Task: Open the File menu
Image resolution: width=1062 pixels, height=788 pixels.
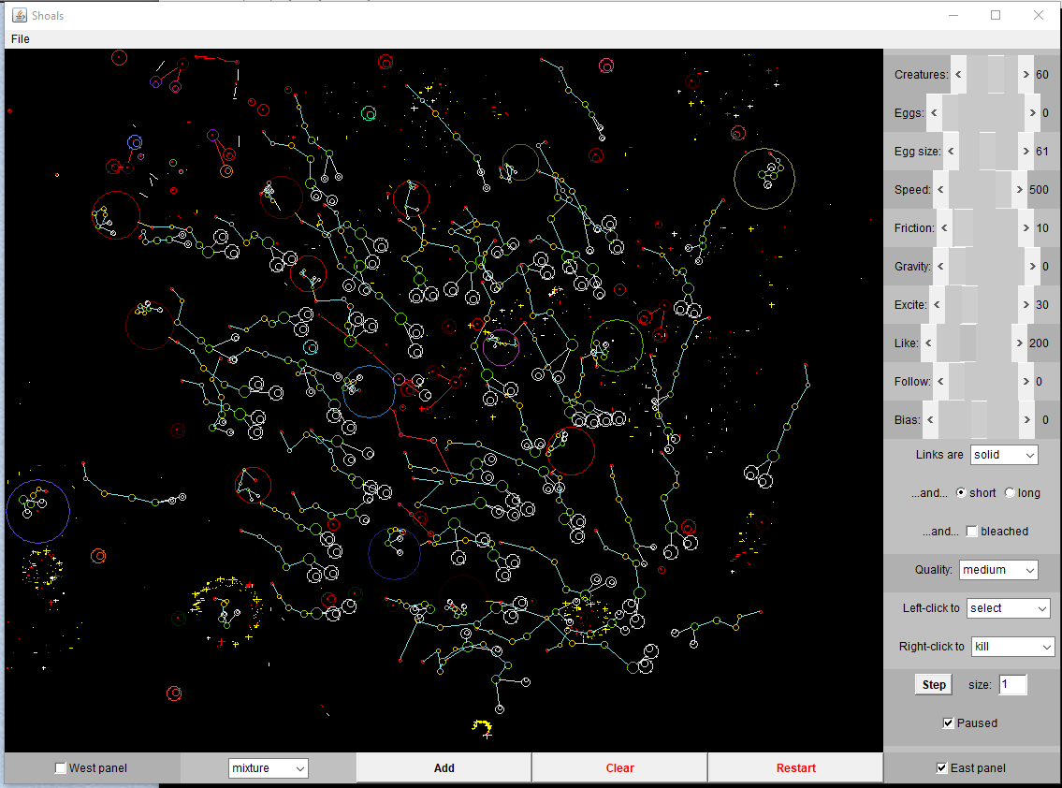Action: coord(21,39)
